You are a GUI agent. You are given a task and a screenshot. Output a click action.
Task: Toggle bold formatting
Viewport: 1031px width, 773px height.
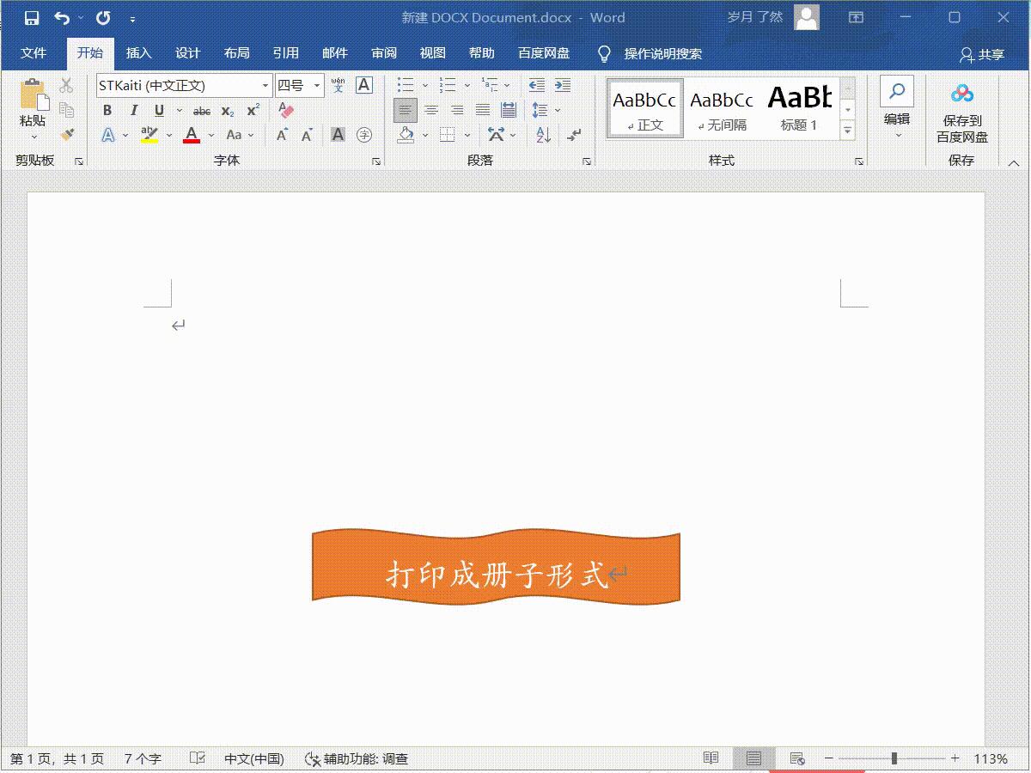pyautogui.click(x=108, y=110)
